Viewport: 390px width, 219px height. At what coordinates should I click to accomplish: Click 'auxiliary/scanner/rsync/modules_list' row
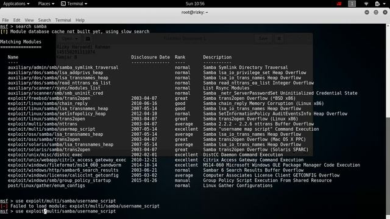point(129,88)
